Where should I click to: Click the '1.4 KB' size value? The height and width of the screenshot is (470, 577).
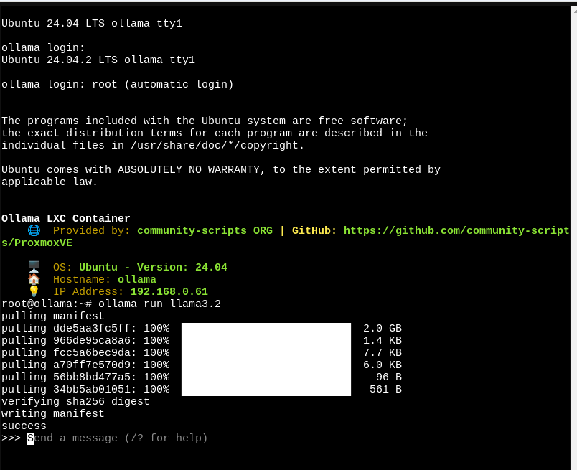(383, 340)
